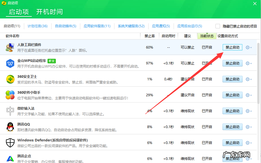Viewport: 261px width, 163px height.
Task: Click the 360 logo in title bar
Action: [4, 3]
